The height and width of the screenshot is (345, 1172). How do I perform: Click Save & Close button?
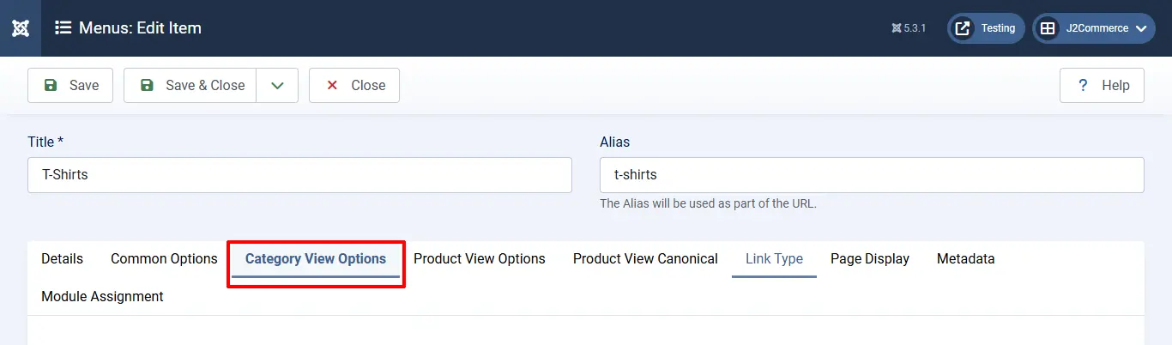pos(190,86)
